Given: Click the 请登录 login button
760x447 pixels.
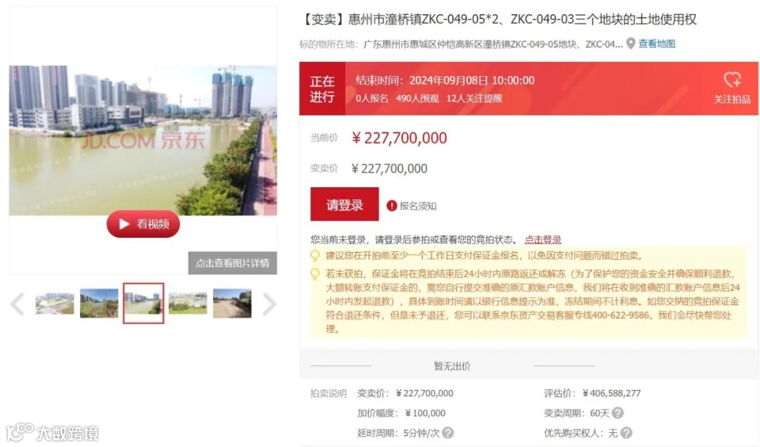Looking at the screenshot, I should click(345, 204).
